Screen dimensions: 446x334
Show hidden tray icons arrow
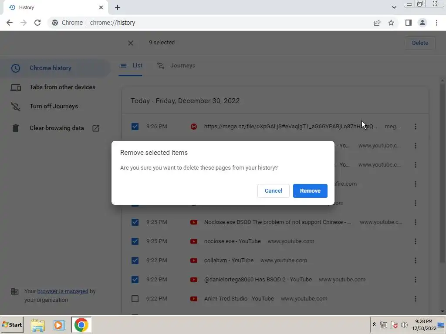click(374, 324)
